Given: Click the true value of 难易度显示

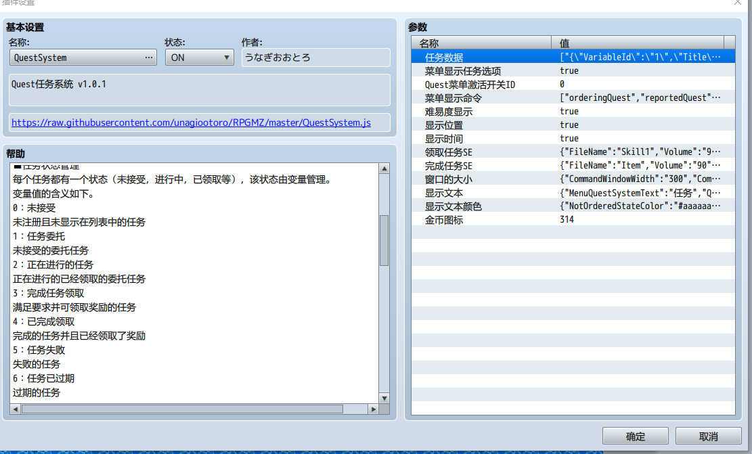Looking at the screenshot, I should tap(569, 111).
